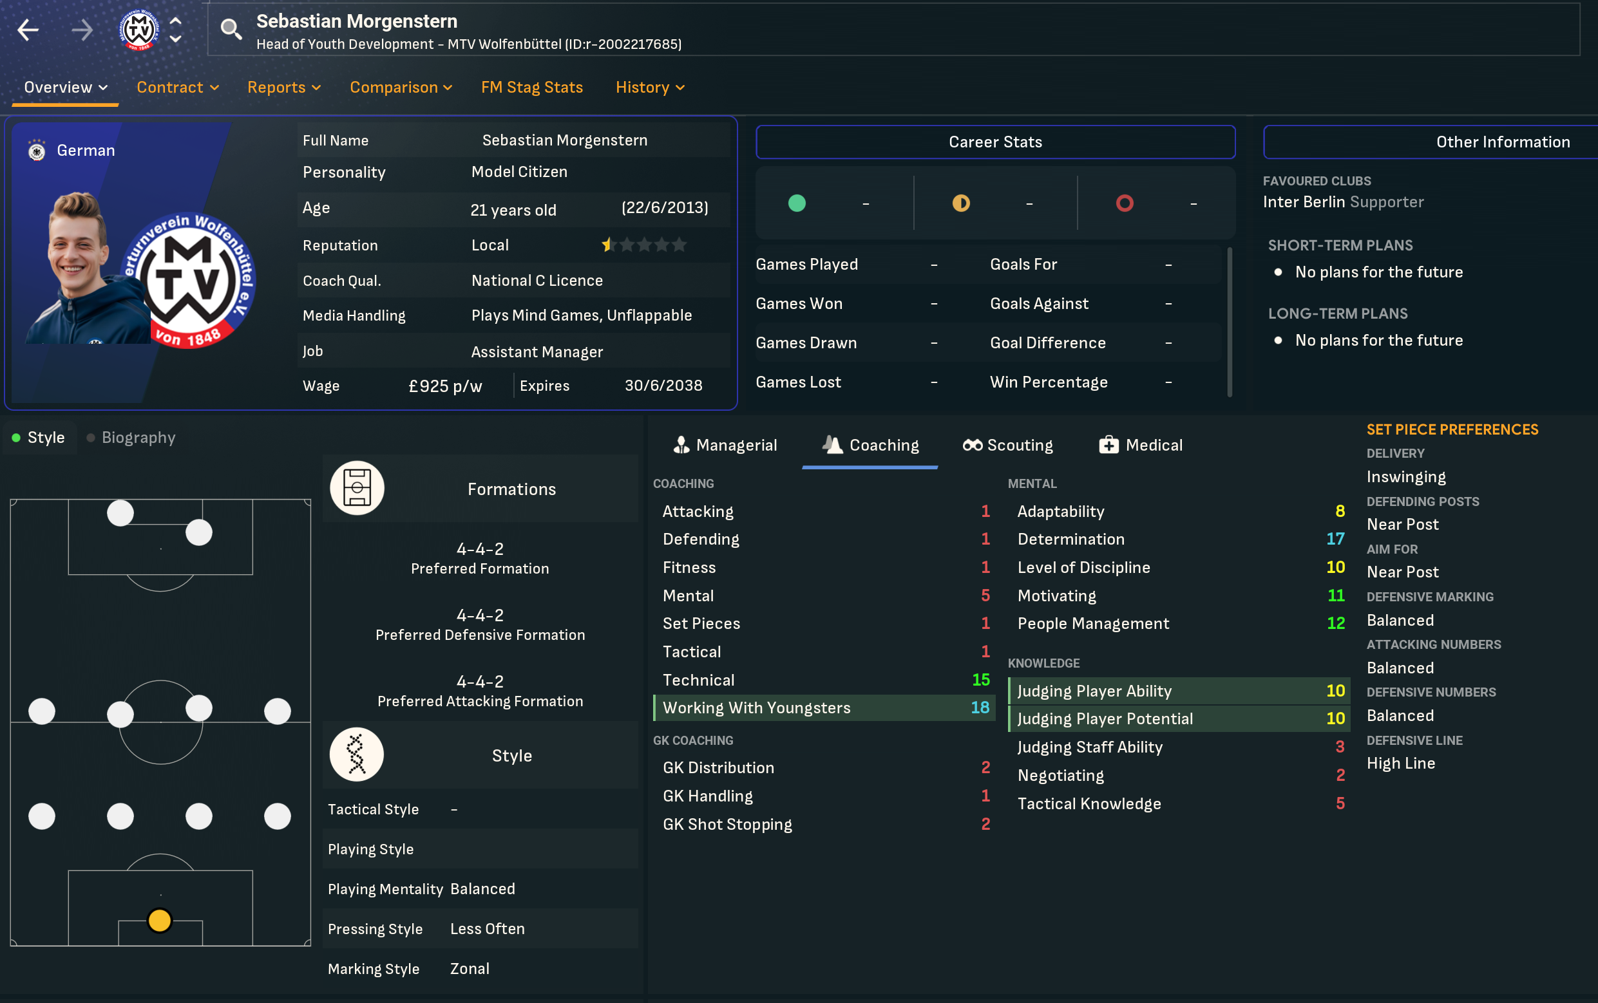Click the forward navigation arrow
This screenshot has width=1598, height=1003.
pos(82,30)
